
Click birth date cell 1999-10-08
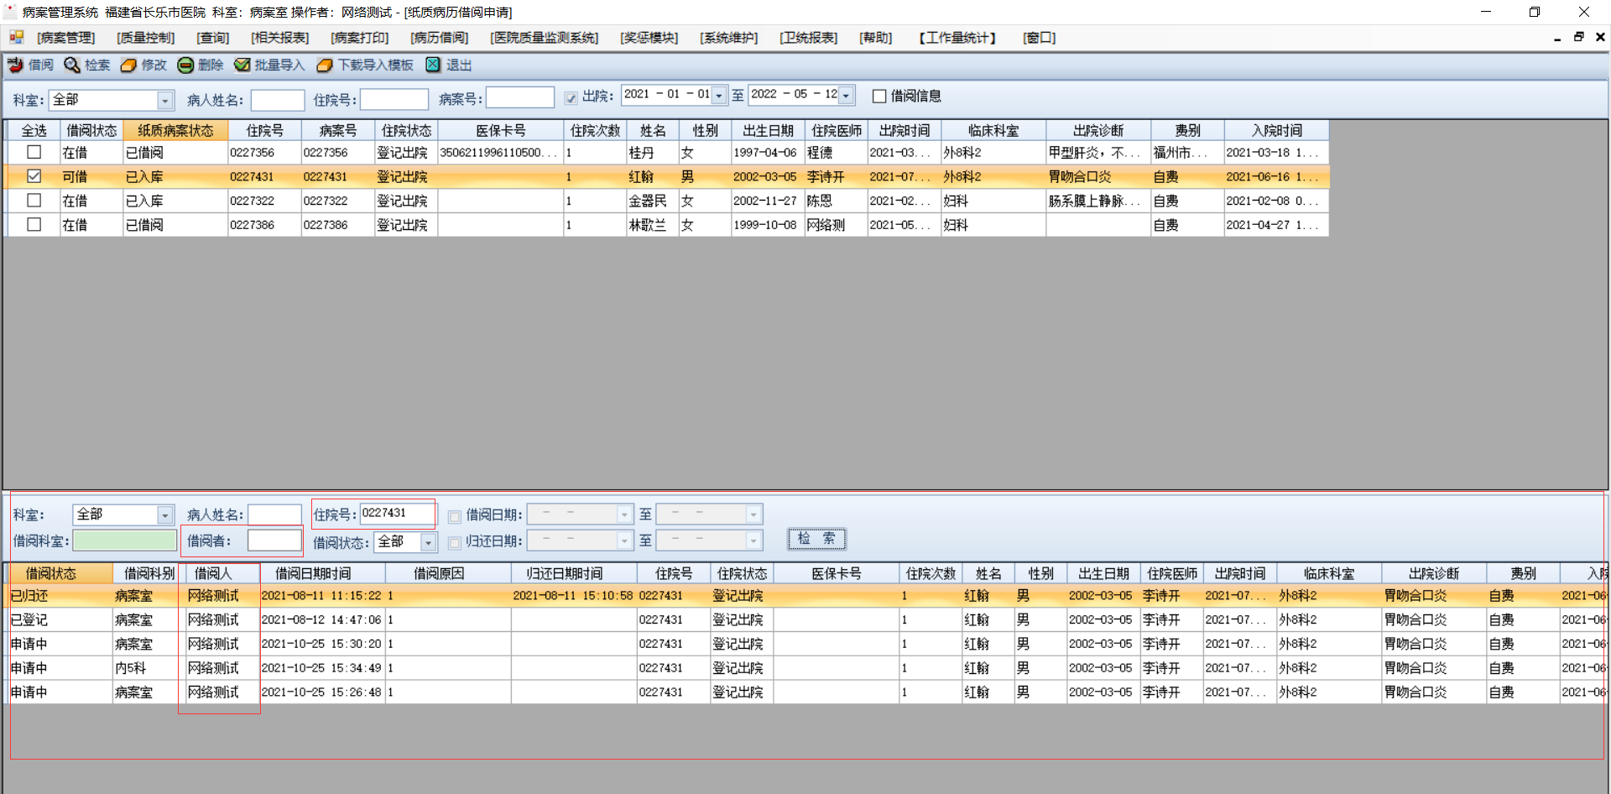click(768, 225)
